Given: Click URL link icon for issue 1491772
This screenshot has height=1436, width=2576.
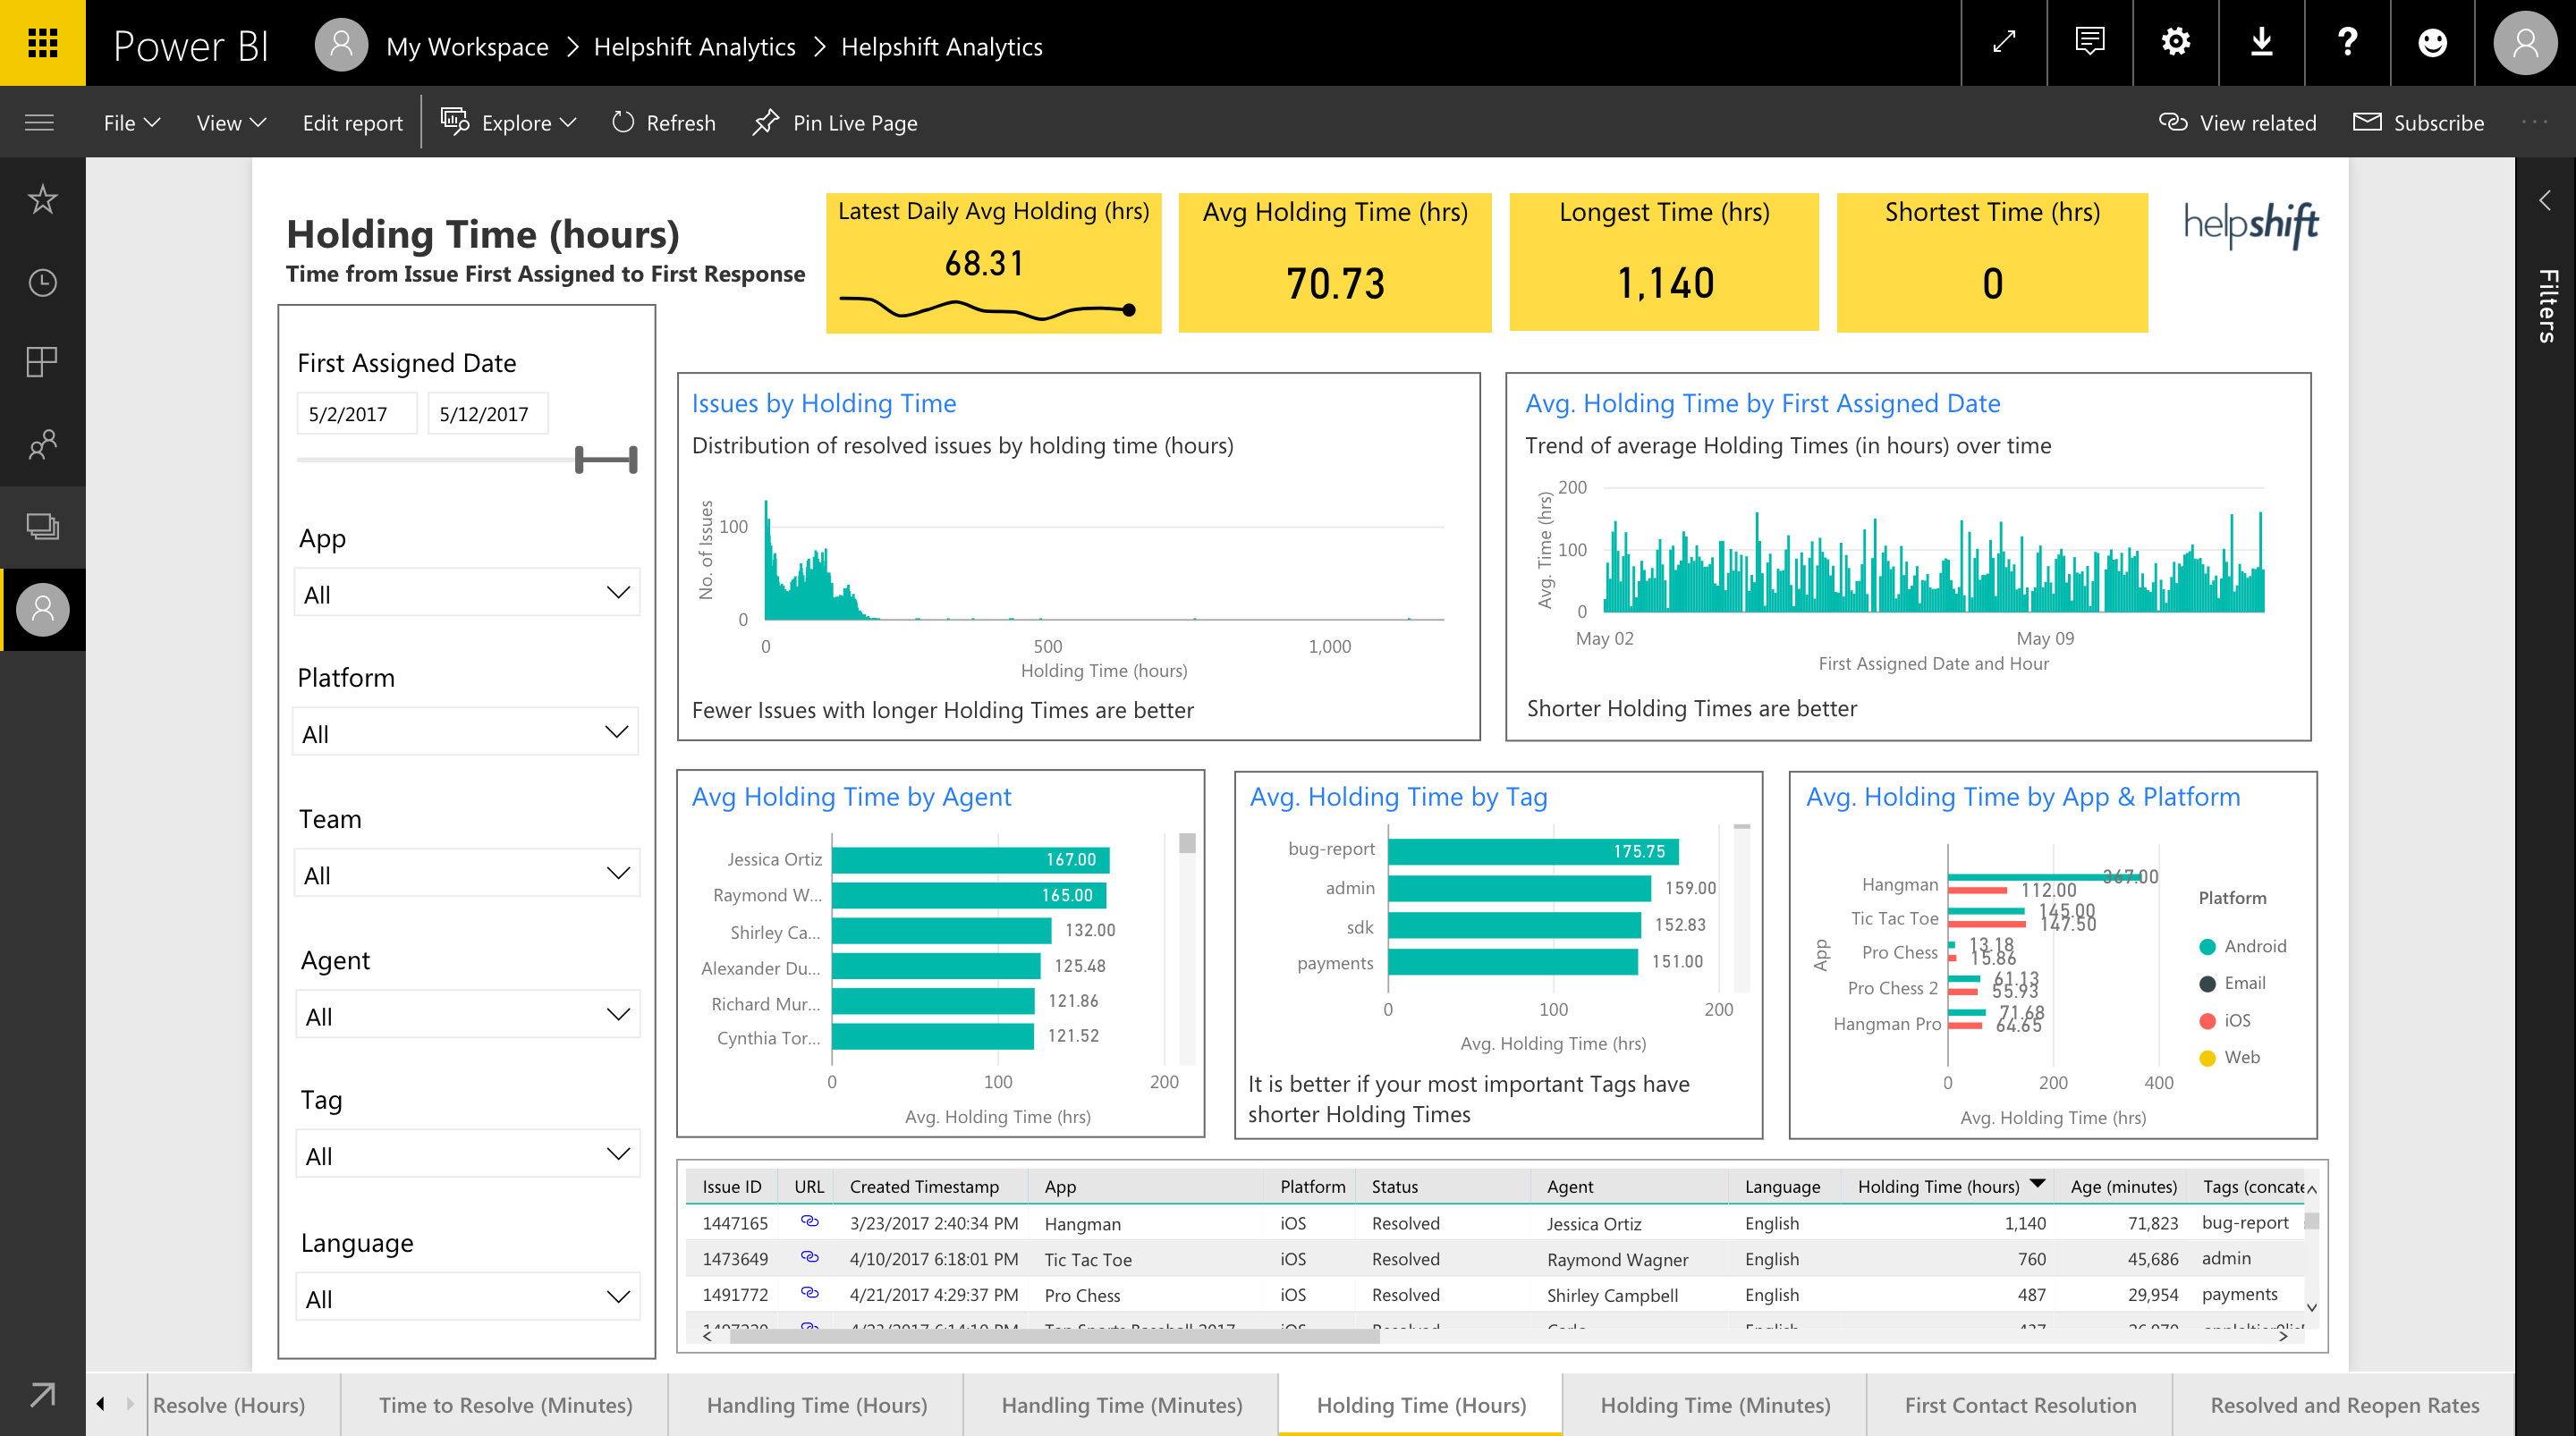Looking at the screenshot, I should [x=810, y=1294].
